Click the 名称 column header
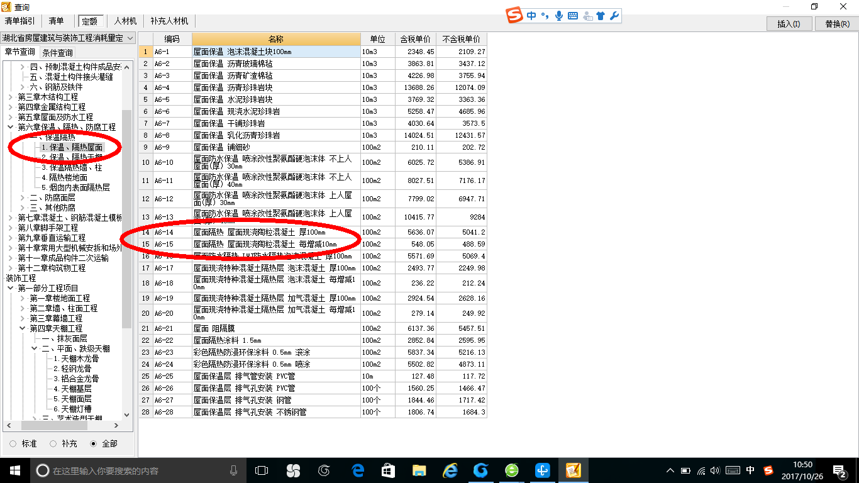This screenshot has height=483, width=859. click(276, 39)
